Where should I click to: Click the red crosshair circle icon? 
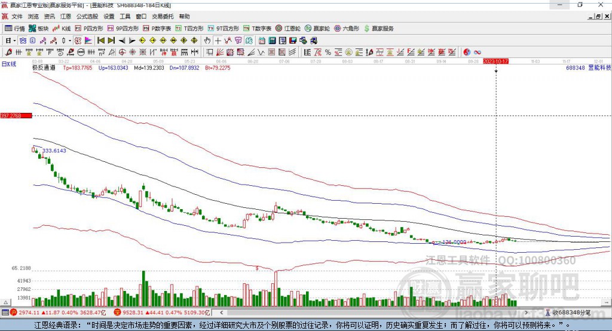coord(122,52)
